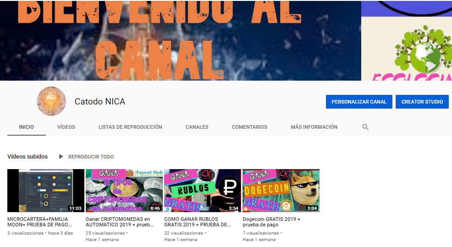This screenshot has width=452, height=247.
Task: Click the green earth tree ecology image
Action: 423,49
